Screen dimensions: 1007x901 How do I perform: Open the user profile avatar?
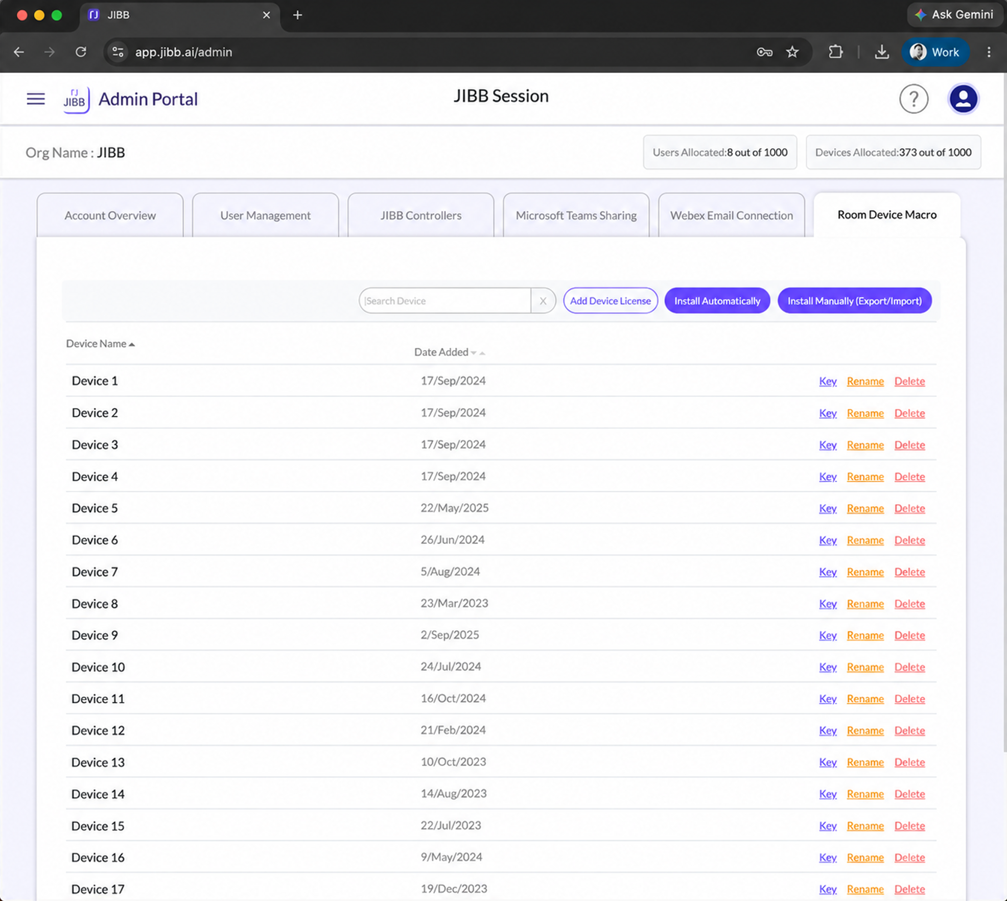pos(963,99)
